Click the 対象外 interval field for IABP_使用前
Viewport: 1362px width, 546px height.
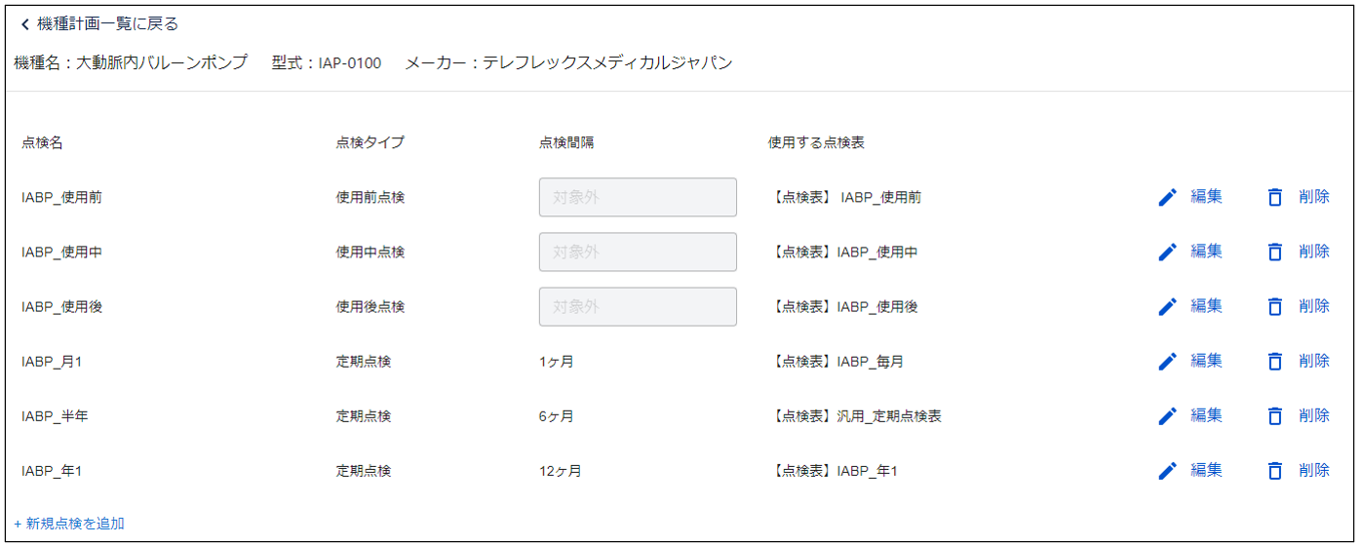[x=638, y=197]
